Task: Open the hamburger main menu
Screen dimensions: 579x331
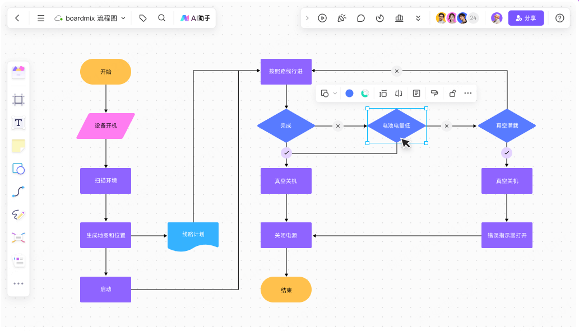Action: (x=41, y=18)
